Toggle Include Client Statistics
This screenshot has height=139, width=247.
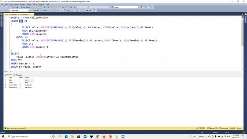[x=68, y=10]
